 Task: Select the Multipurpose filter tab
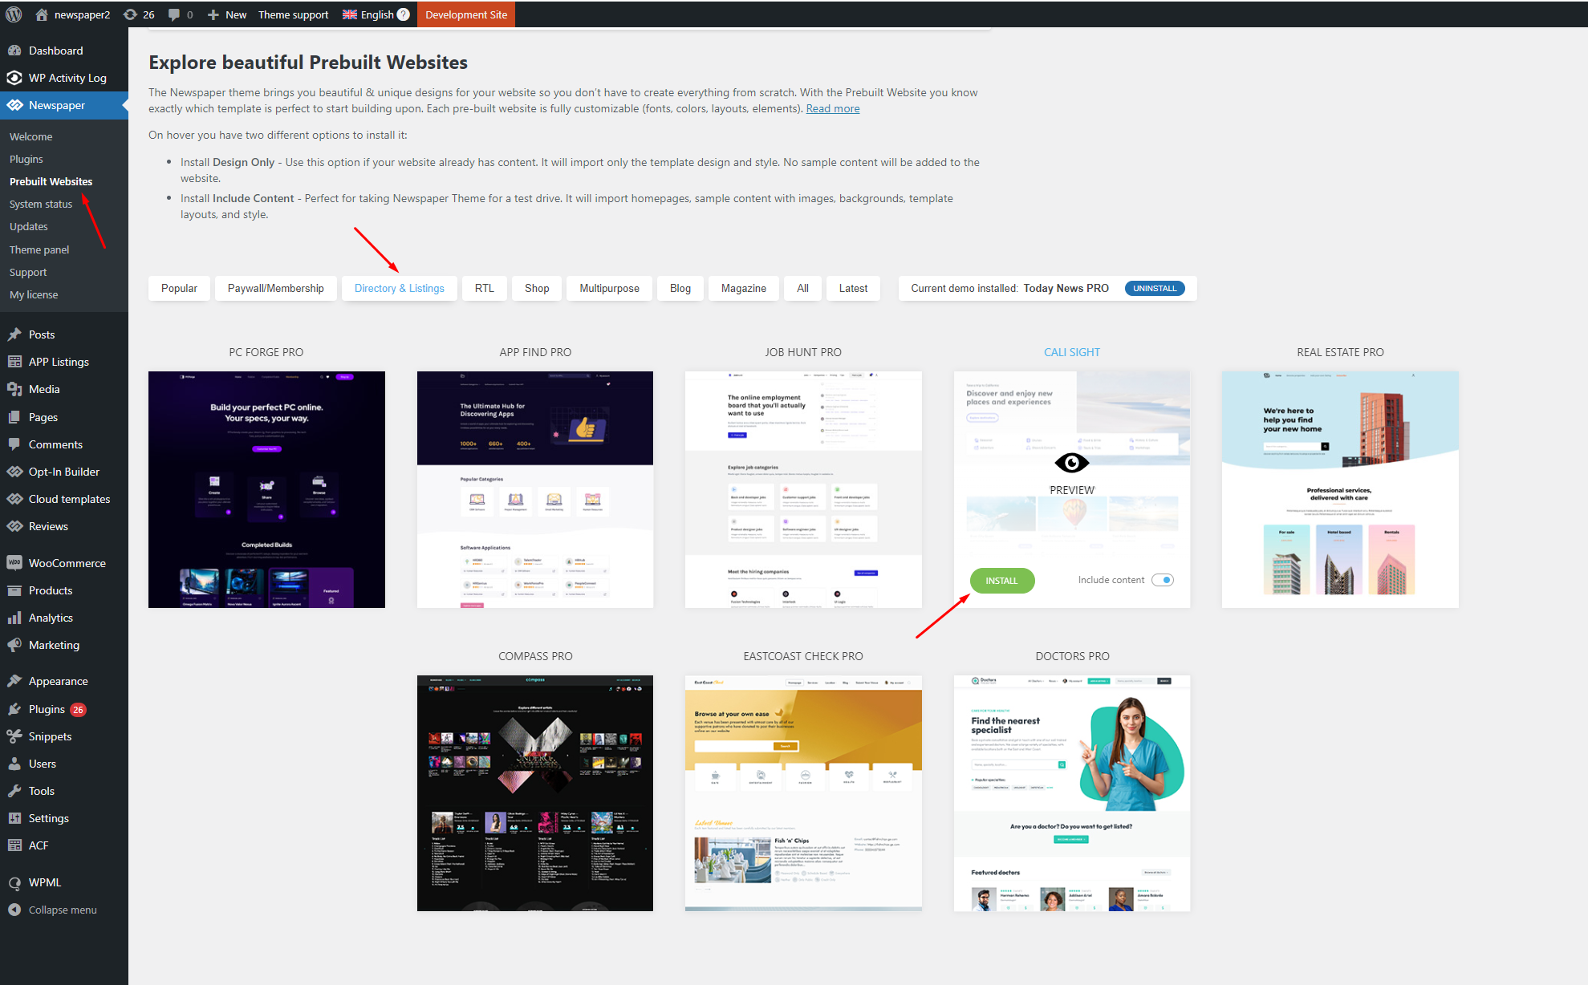click(610, 288)
